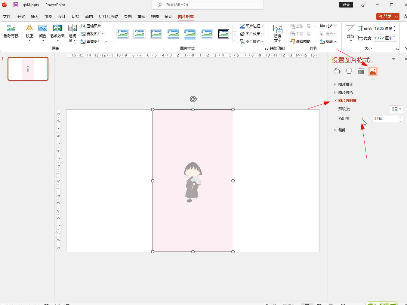This screenshot has width=407, height=305.
Task: Click the Sign in (登录) button
Action: click(346, 5)
